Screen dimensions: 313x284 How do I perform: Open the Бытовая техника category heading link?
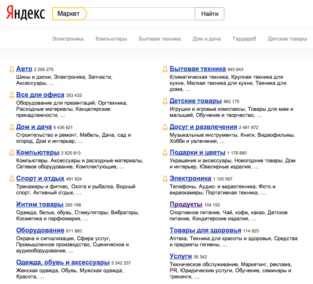[x=198, y=69]
